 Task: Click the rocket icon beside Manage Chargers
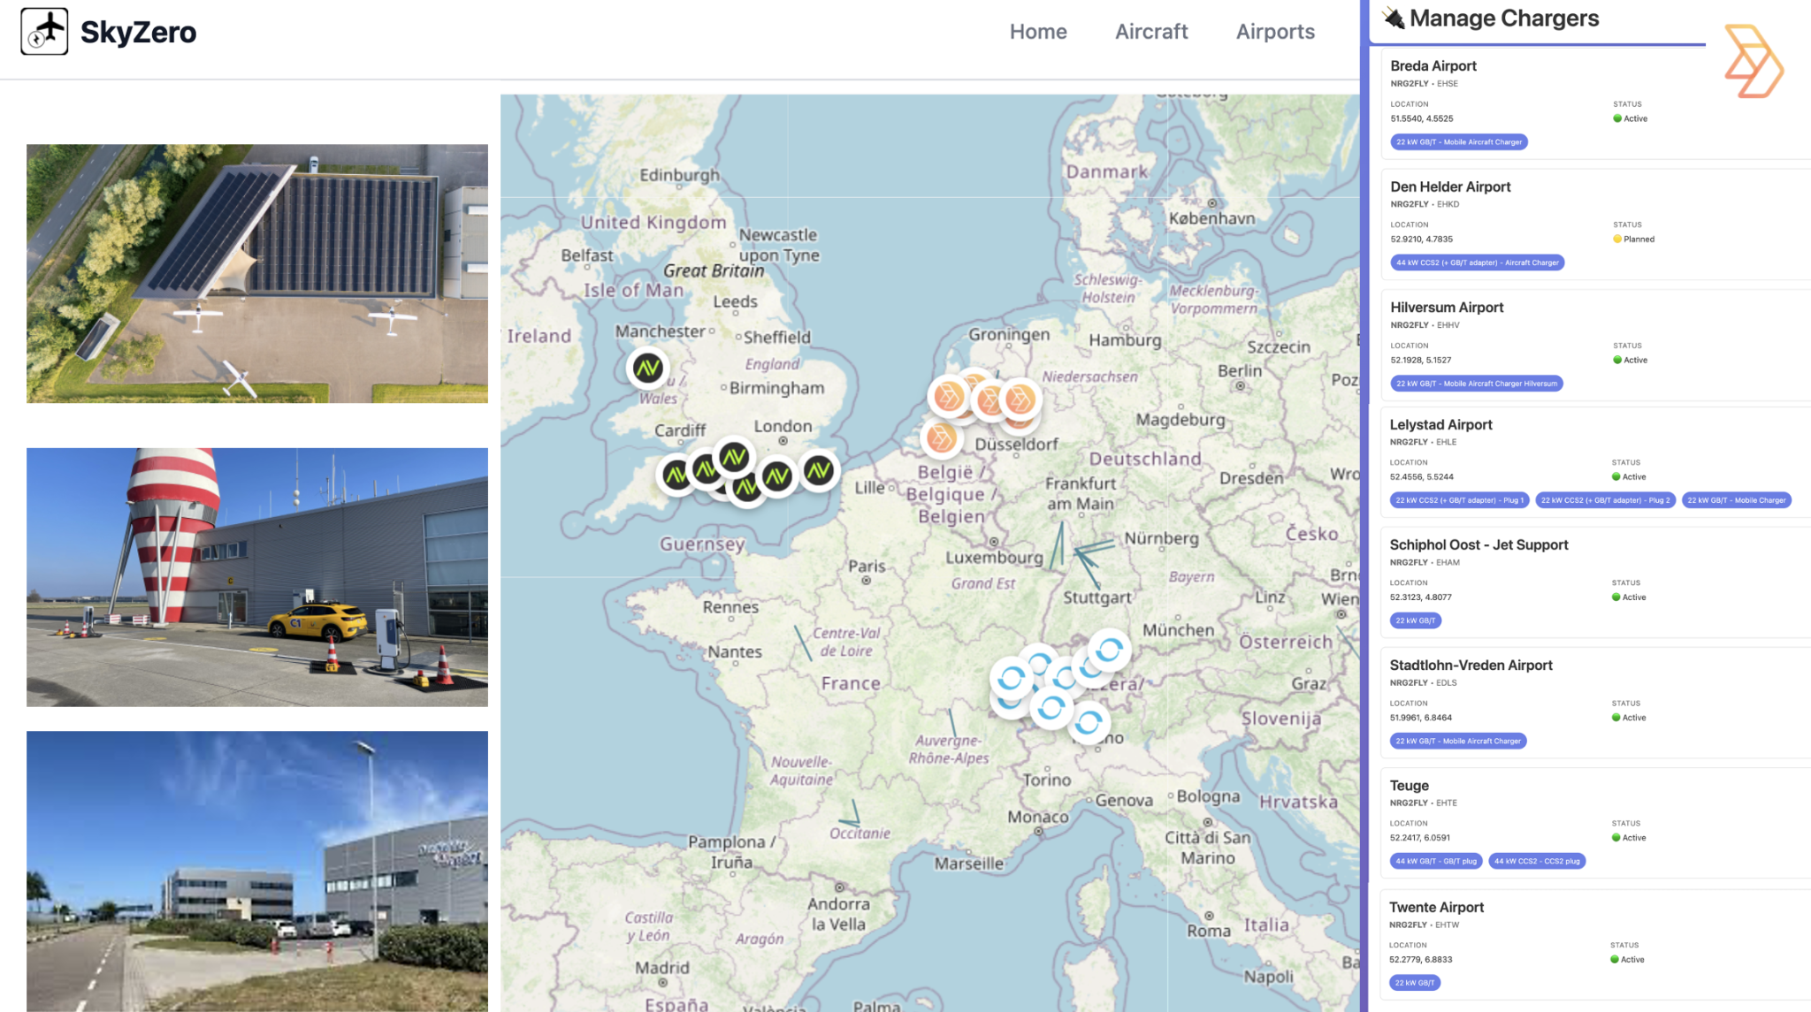tap(1393, 18)
